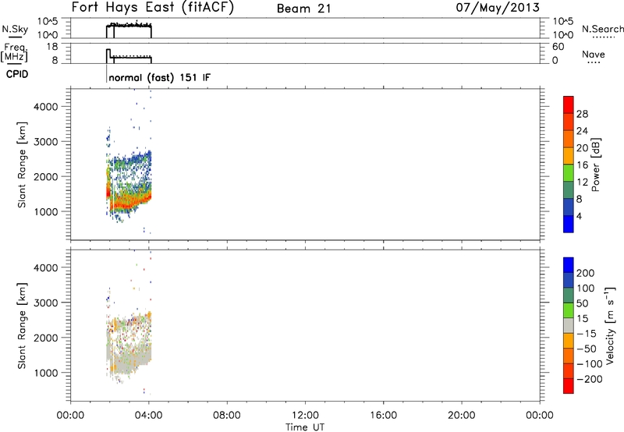The width and height of the screenshot is (624, 432).
Task: Click the '08:00' time axis label
Action: coord(227,416)
